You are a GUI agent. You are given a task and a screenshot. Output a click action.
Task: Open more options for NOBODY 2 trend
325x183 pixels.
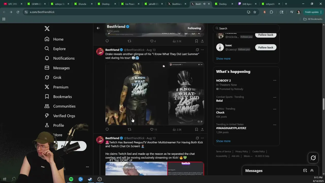274,80
